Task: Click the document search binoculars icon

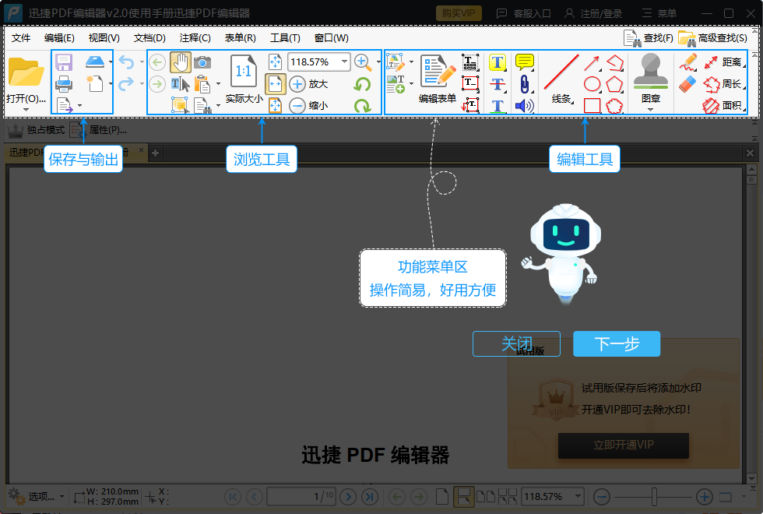Action: pos(202,105)
